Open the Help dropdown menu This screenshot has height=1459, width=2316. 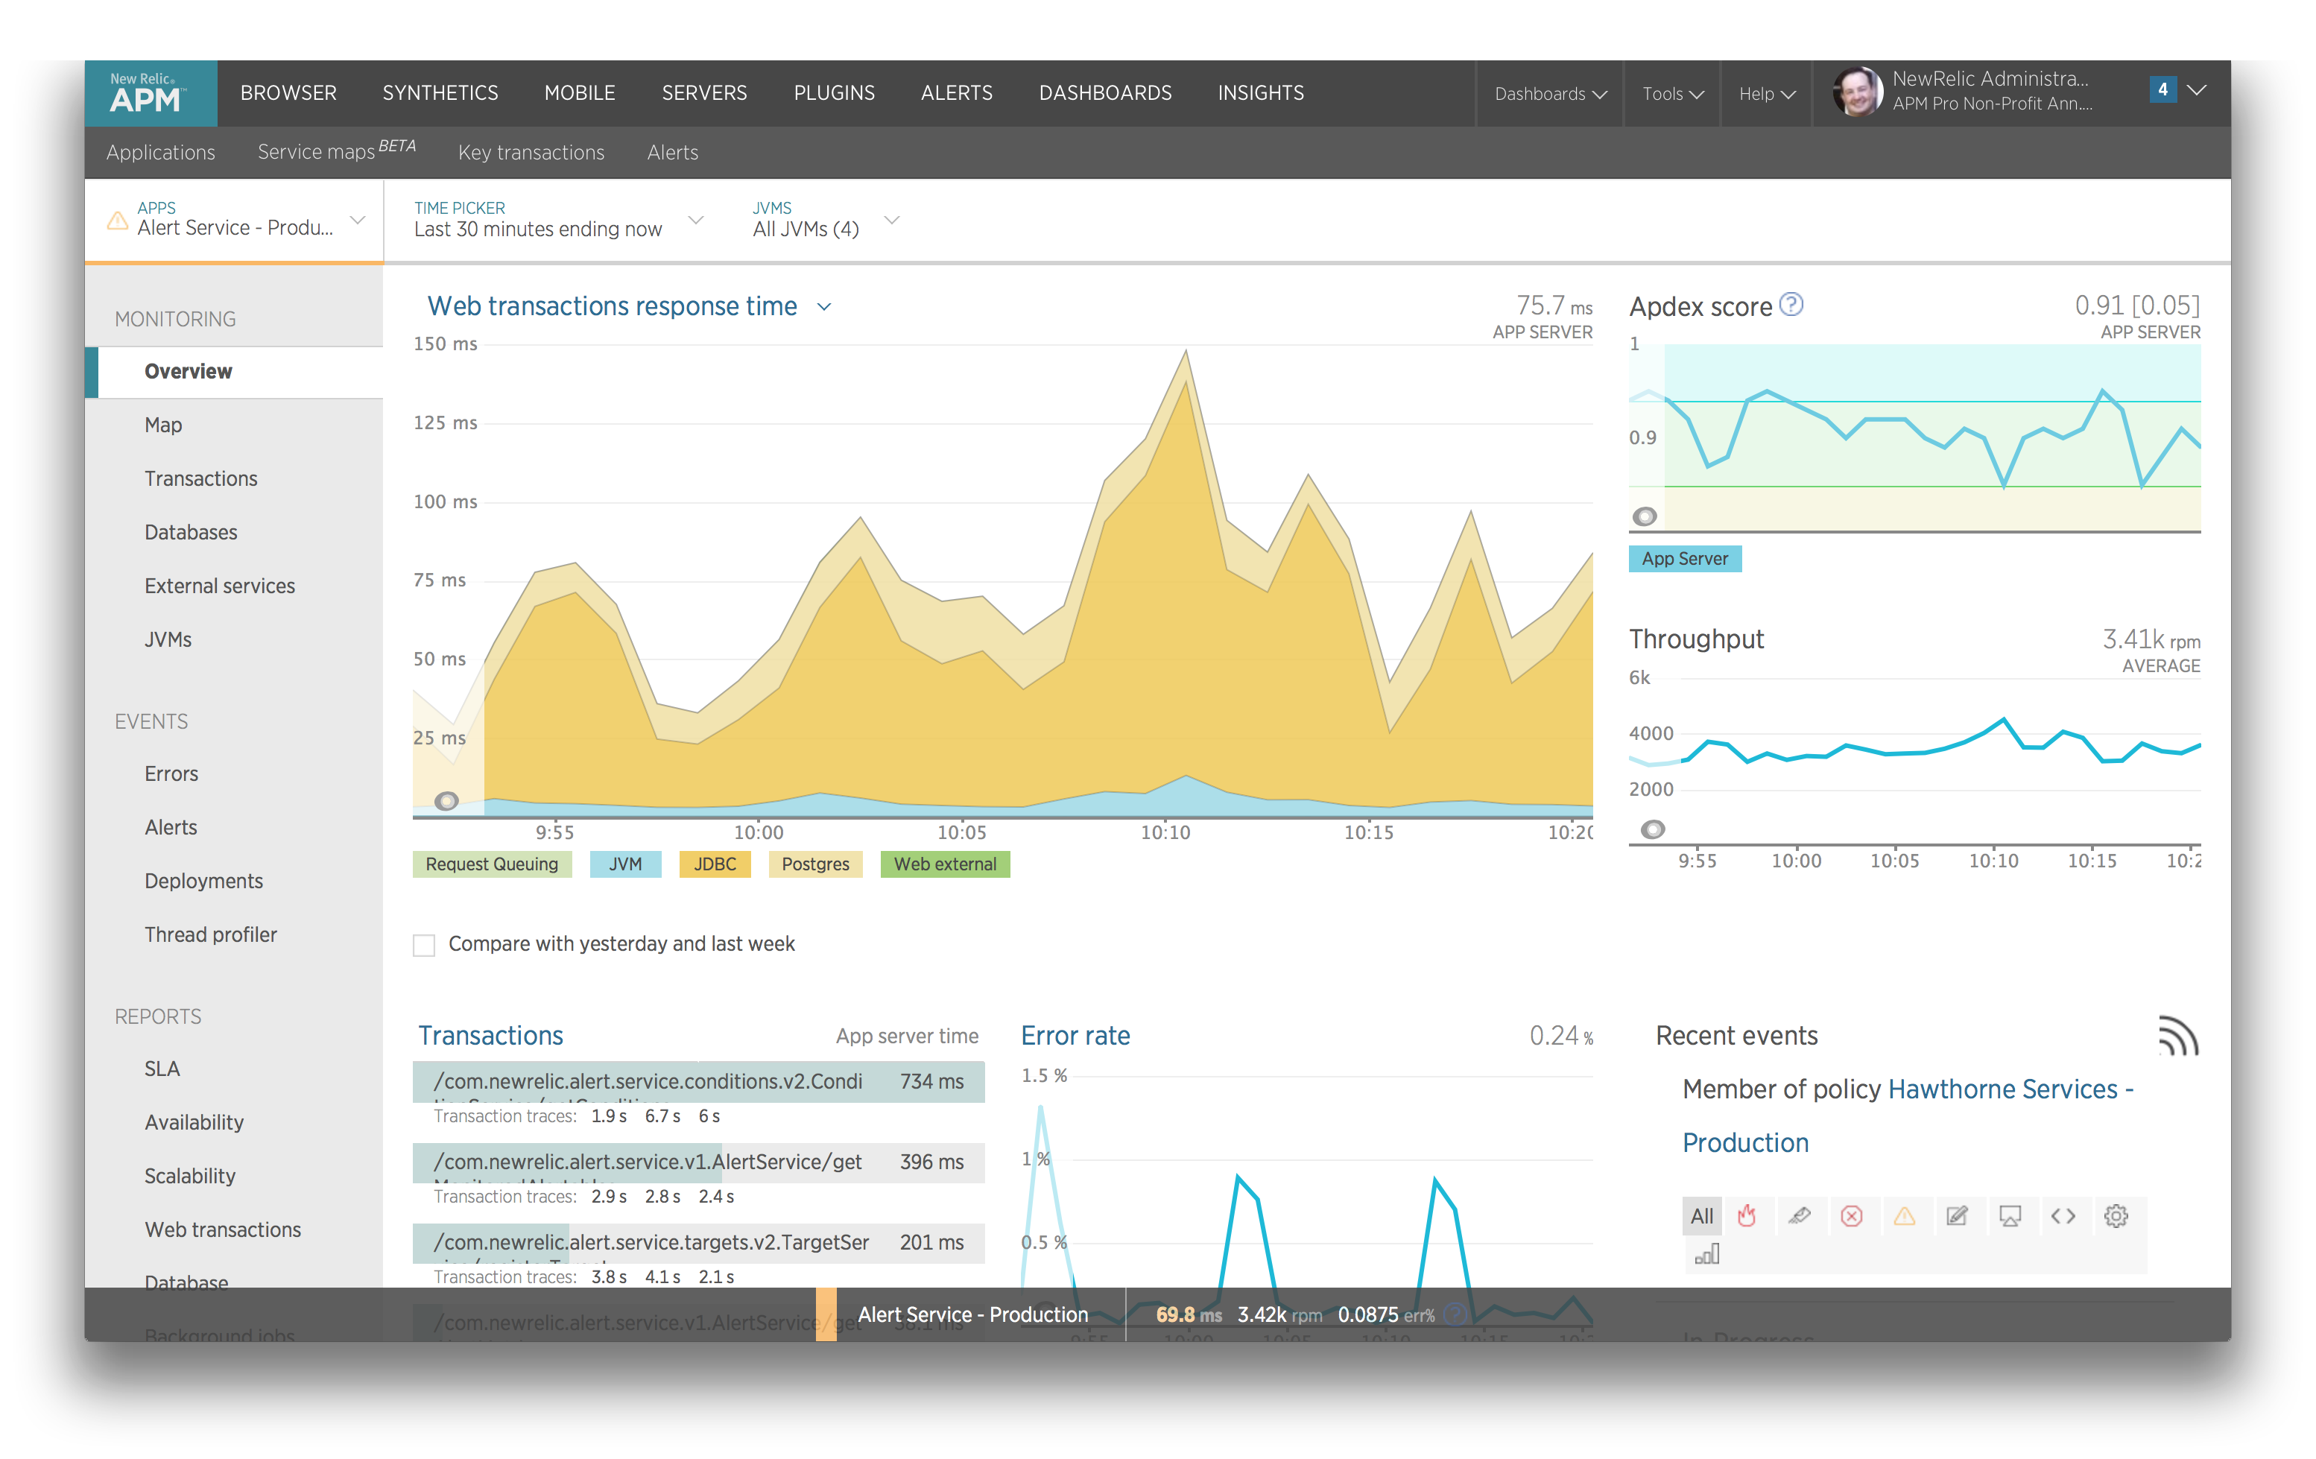1767,93
